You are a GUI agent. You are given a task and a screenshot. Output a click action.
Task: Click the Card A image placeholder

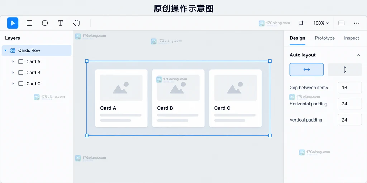[x=121, y=88]
